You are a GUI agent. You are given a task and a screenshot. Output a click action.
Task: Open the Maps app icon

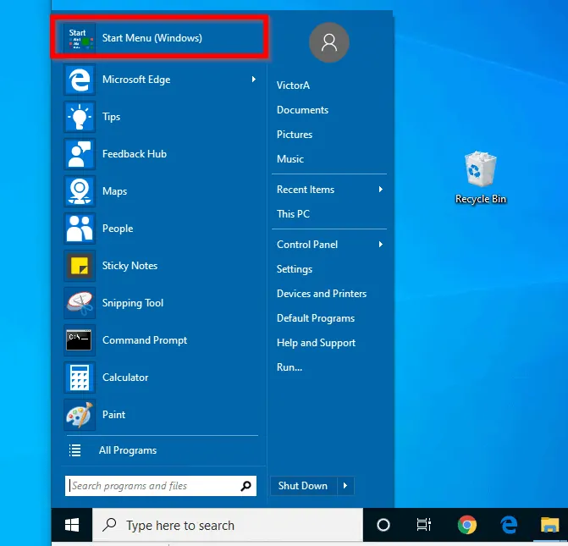click(x=80, y=191)
